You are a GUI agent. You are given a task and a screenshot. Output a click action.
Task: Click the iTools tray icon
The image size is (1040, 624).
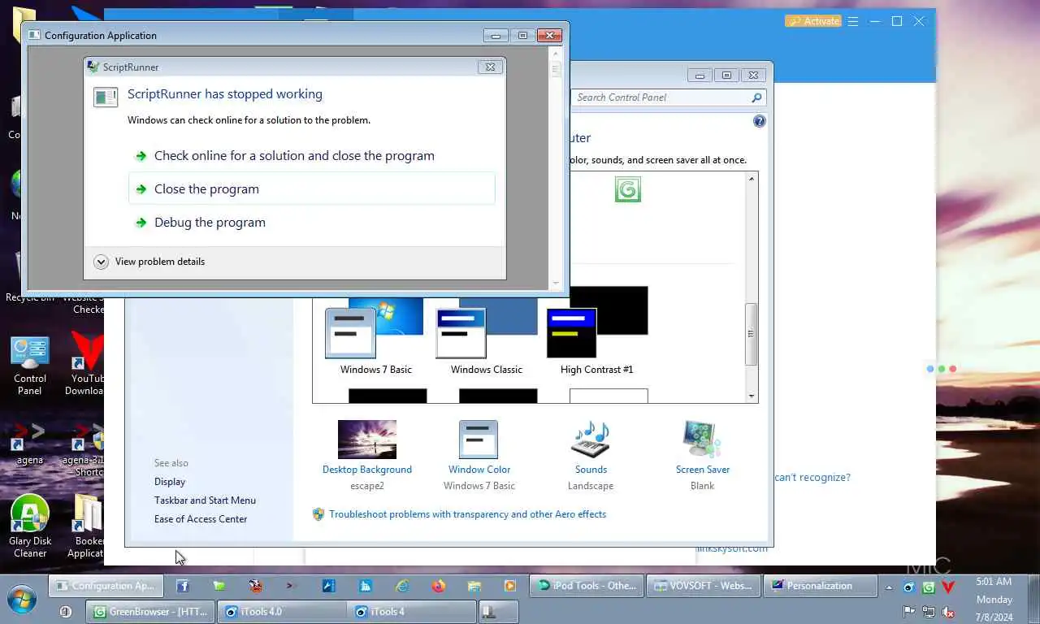tap(909, 587)
